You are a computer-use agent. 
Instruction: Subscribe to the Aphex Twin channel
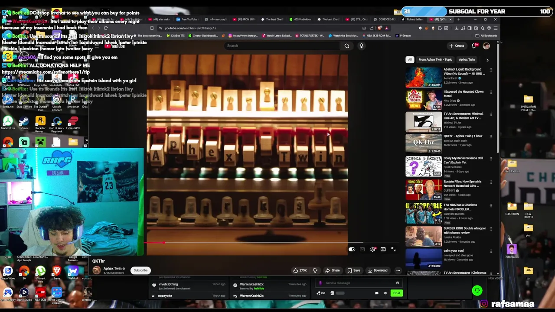point(140,270)
